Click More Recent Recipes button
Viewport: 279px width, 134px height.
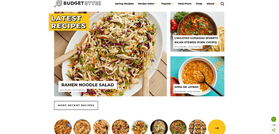click(x=76, y=105)
